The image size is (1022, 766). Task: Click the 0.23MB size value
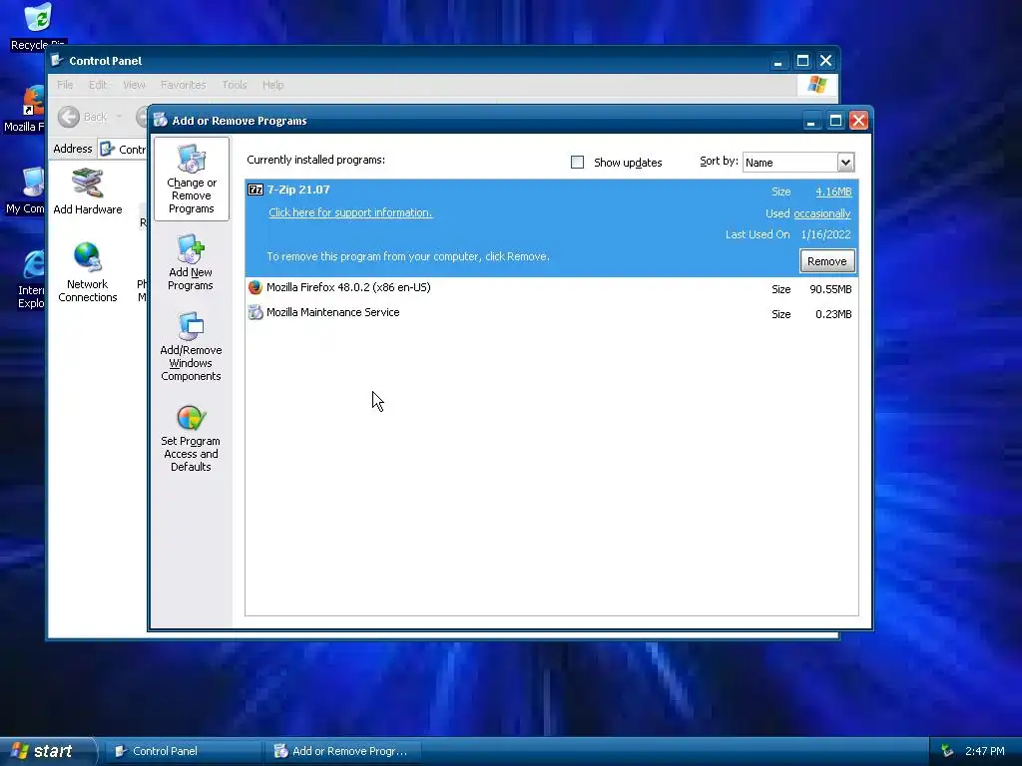coord(833,314)
